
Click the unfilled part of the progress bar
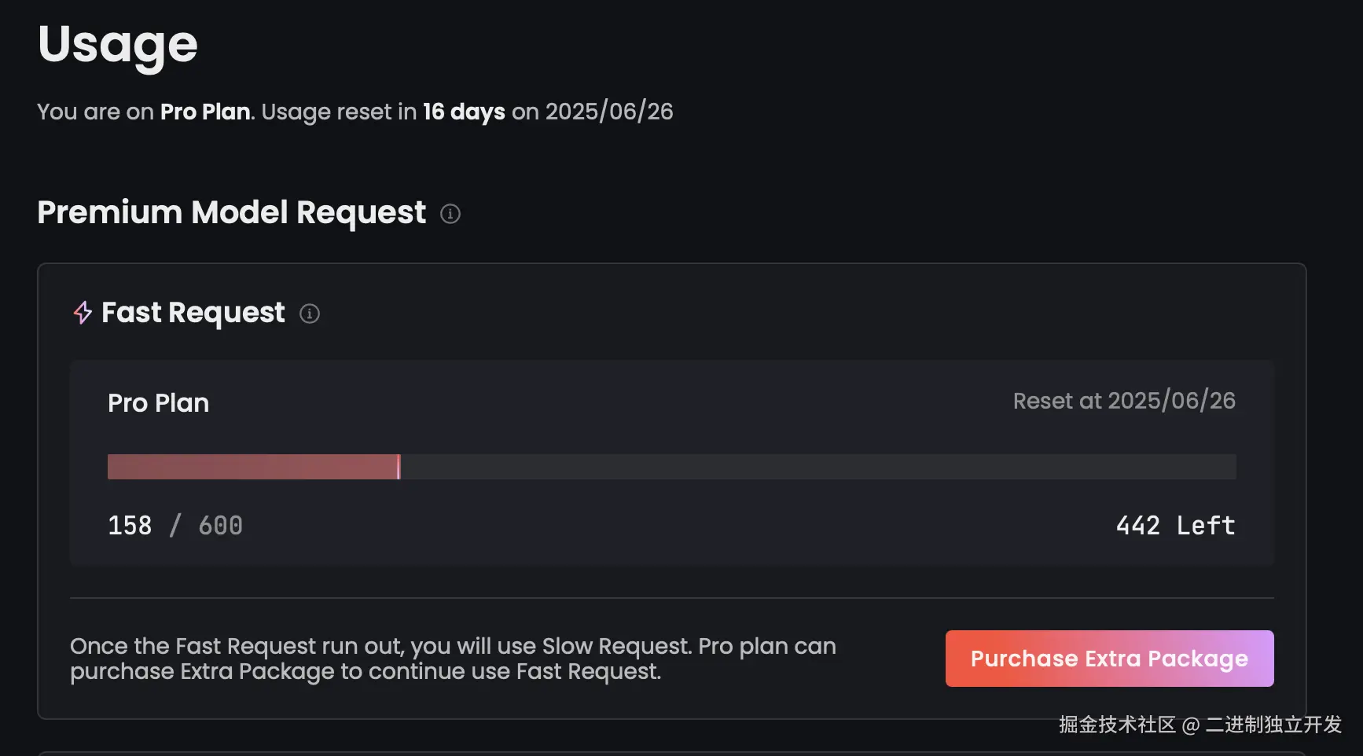point(818,467)
